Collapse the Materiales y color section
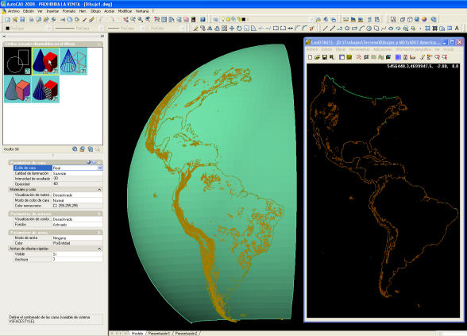Image resolution: width=467 pixels, height=336 pixels. pos(99,189)
